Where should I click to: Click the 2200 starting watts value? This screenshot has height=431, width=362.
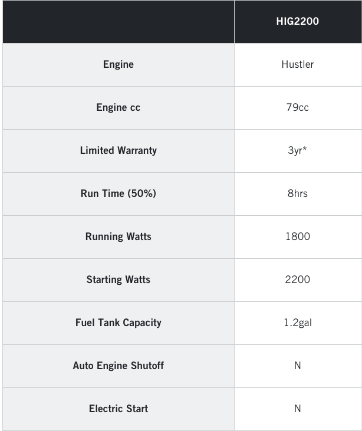pyautogui.click(x=297, y=279)
